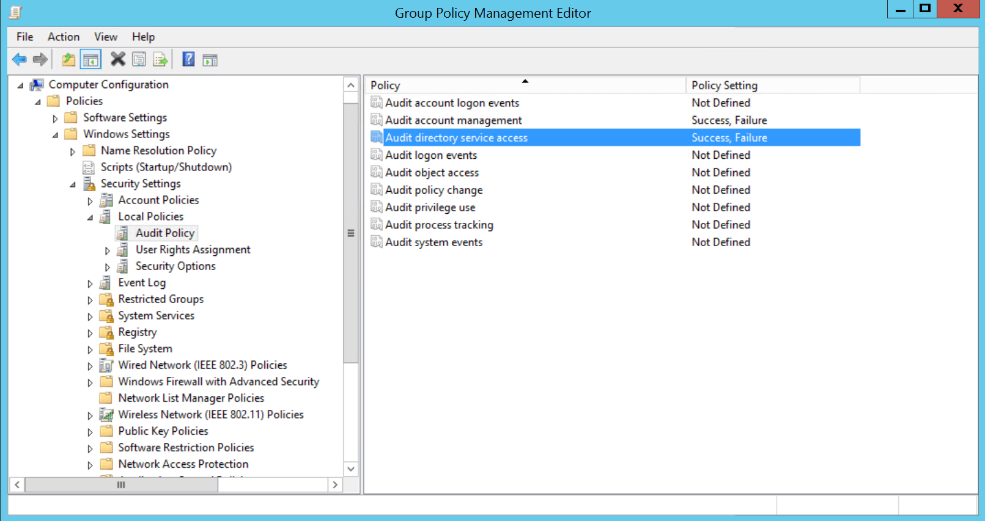Click the tree pane horizontal scrollbar thumb
The width and height of the screenshot is (985, 521).
[x=121, y=485]
